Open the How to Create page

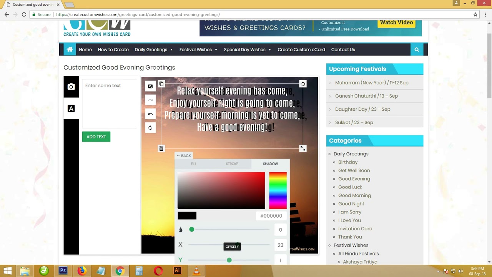(x=113, y=50)
